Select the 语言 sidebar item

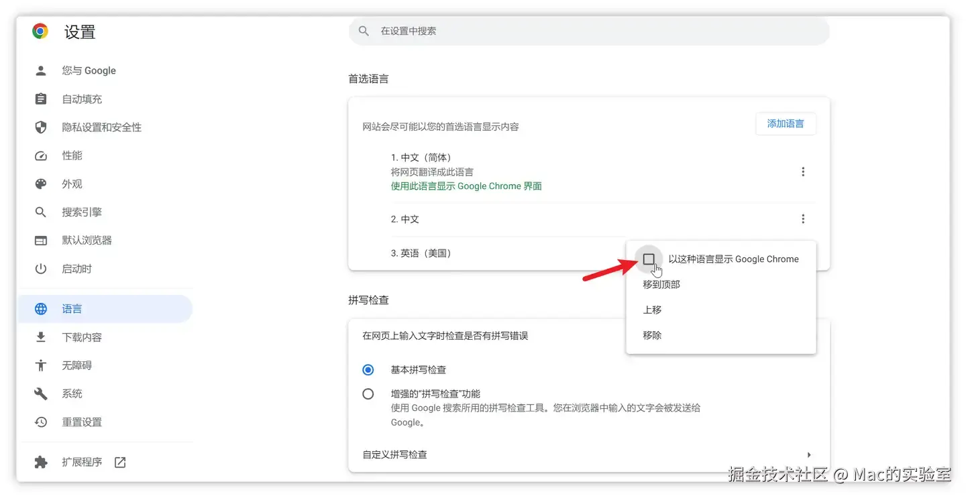click(105, 309)
